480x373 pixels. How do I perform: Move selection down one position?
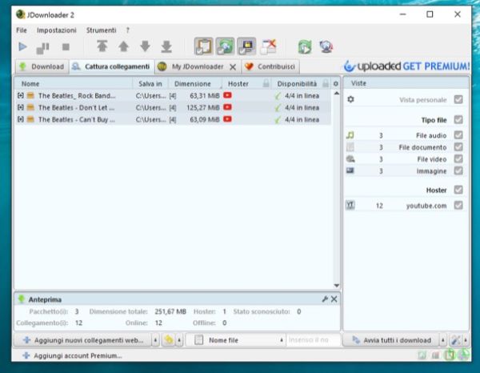coord(145,46)
